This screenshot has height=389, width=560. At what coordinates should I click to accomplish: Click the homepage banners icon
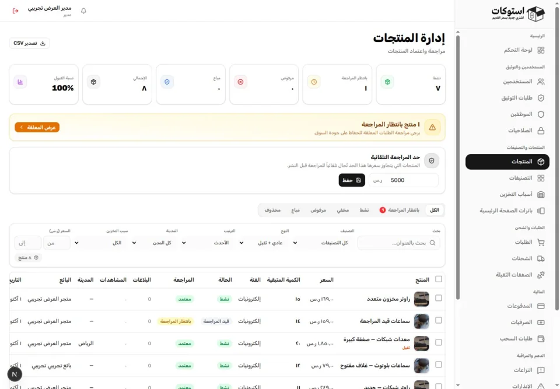[x=541, y=211]
